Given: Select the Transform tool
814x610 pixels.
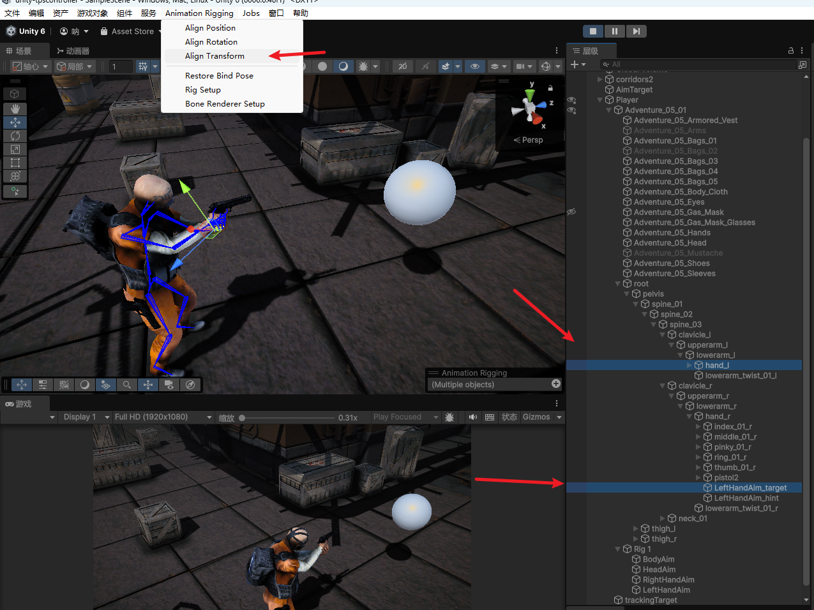Looking at the screenshot, I should pyautogui.click(x=15, y=176).
